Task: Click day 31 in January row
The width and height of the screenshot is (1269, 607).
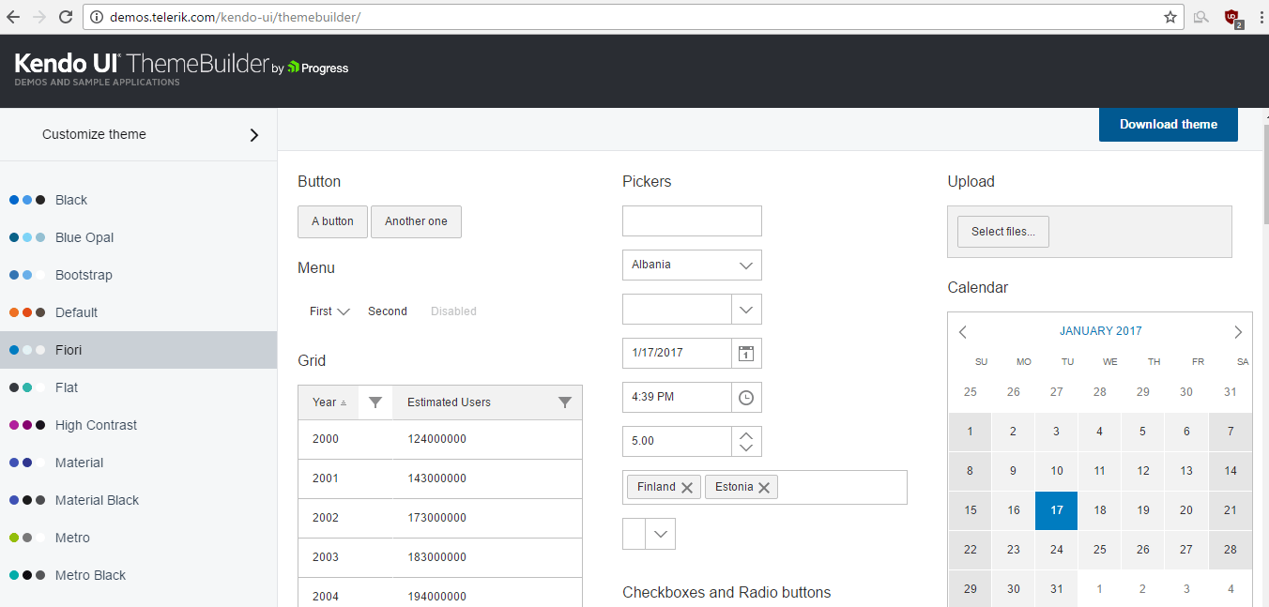Action: click(1056, 589)
